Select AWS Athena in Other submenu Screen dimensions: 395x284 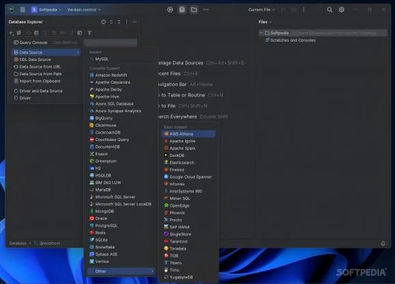click(x=189, y=134)
